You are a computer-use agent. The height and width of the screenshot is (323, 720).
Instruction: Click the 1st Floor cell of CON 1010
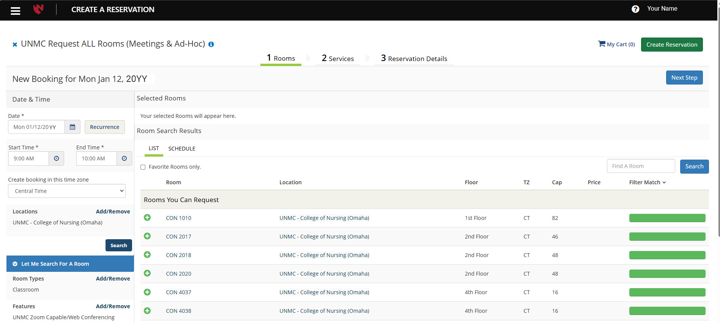[476, 218]
